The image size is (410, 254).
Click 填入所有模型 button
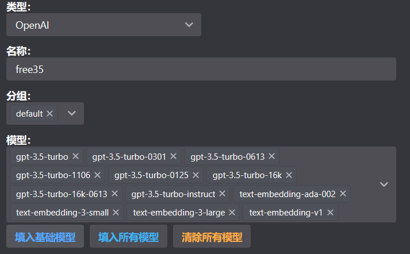128,236
